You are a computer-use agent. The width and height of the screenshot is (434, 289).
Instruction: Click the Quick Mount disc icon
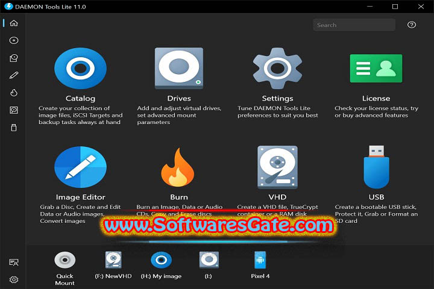(x=64, y=260)
